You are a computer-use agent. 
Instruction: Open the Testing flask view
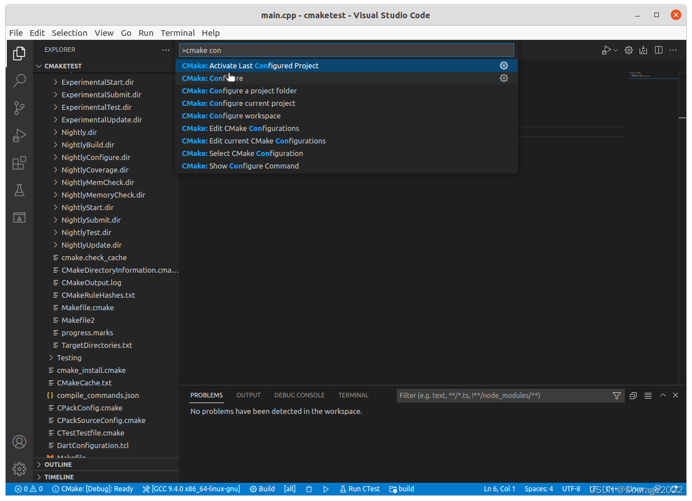click(19, 190)
